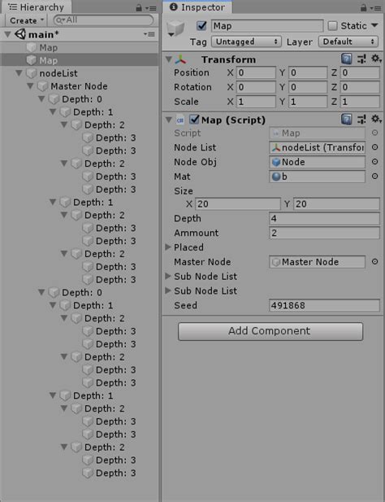Viewport: 385px width, 502px height.
Task: Click the Node Obj field showing Node
Action: pyautogui.click(x=317, y=162)
